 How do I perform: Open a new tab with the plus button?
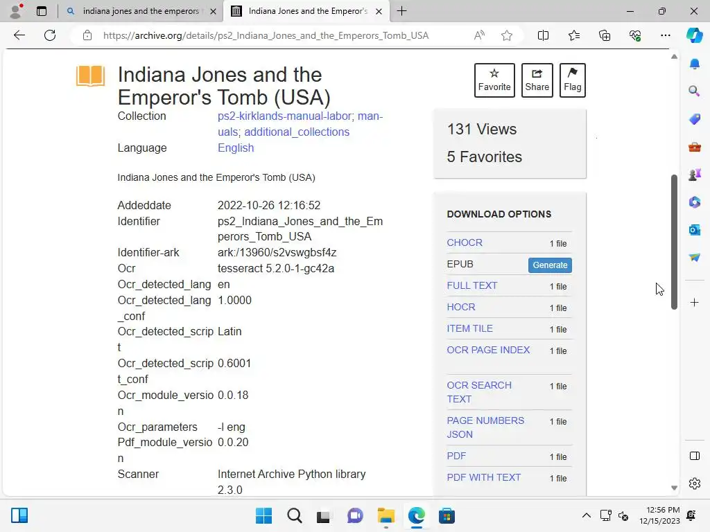click(401, 11)
